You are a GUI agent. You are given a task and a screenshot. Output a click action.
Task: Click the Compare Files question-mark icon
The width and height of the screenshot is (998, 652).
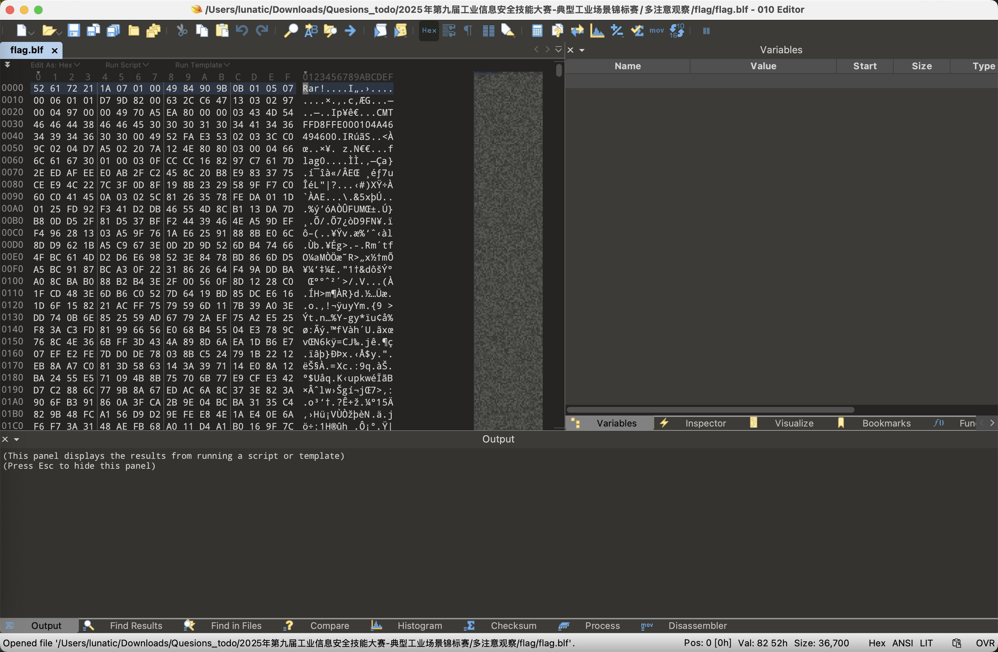coord(557,30)
